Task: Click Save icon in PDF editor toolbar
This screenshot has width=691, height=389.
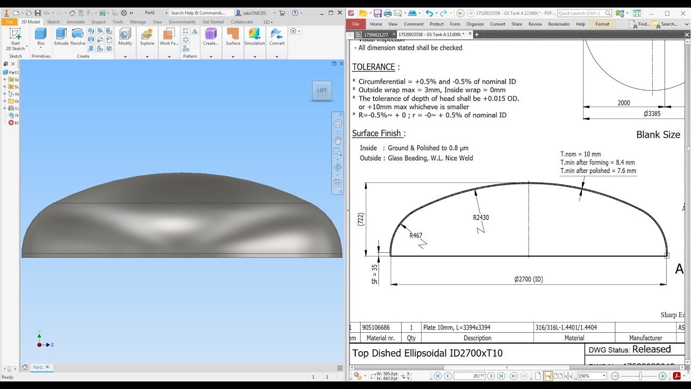Action: tap(377, 13)
